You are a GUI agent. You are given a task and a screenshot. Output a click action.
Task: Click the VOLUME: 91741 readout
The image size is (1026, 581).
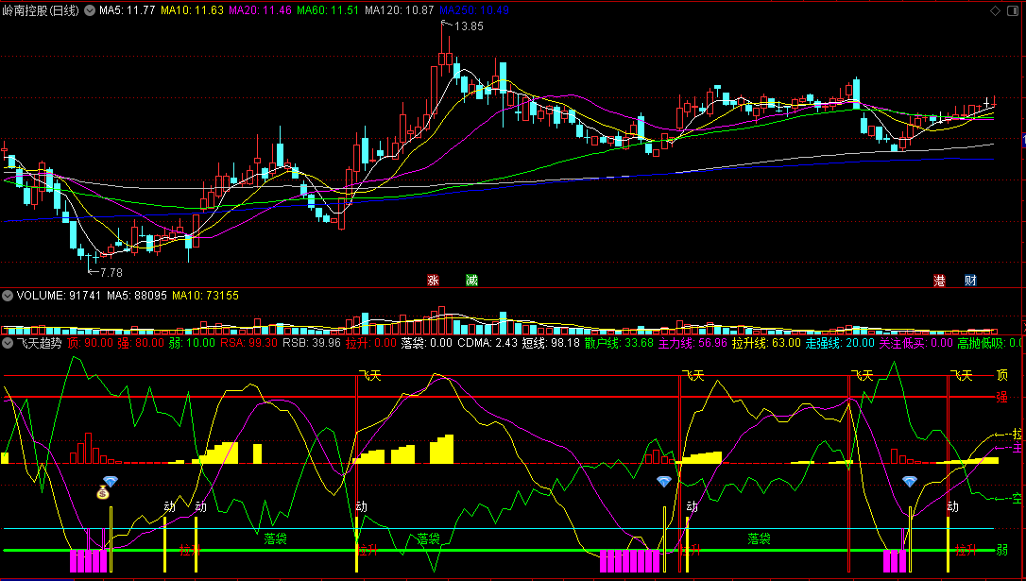click(59, 296)
